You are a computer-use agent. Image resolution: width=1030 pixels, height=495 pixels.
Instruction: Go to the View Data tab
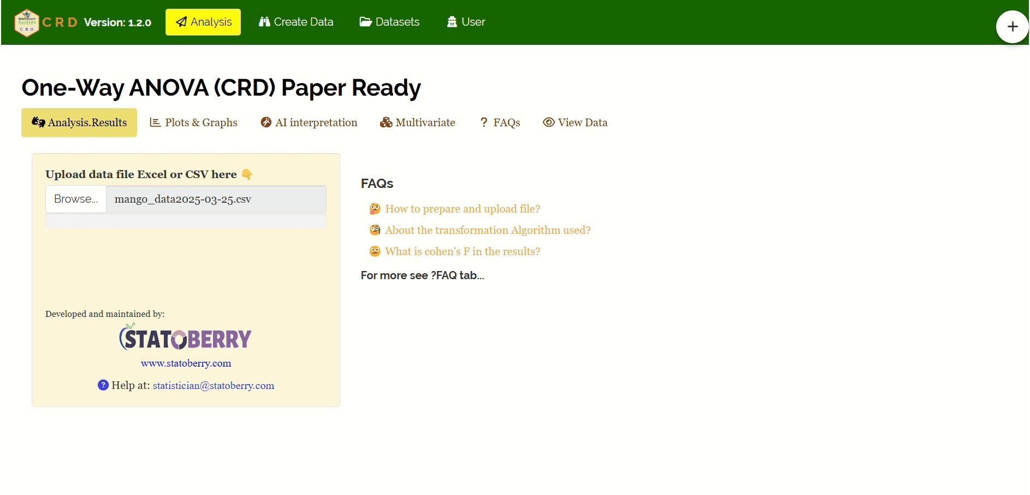(575, 123)
